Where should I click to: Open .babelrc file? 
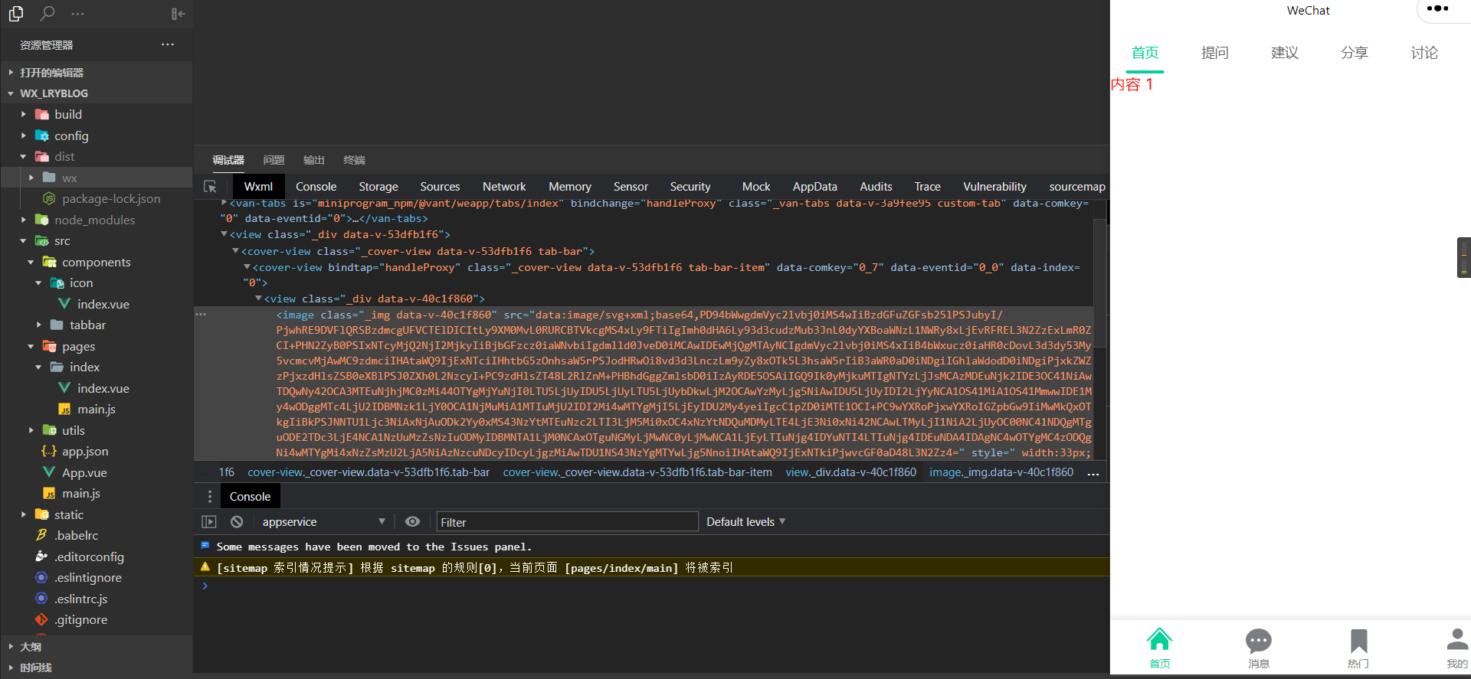click(x=76, y=536)
